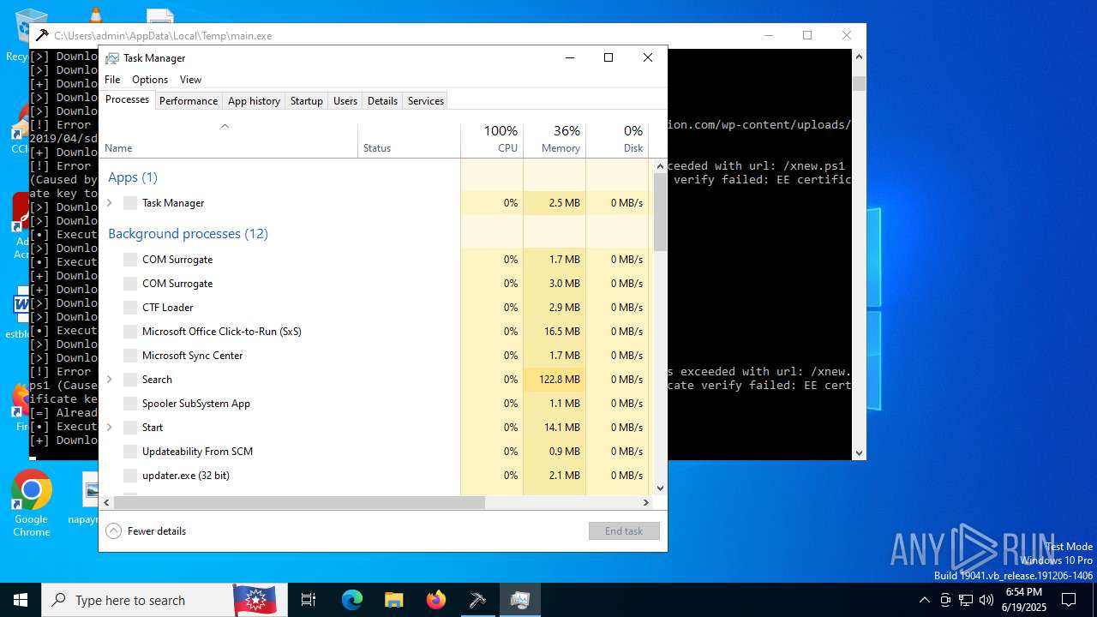Select the CTF Loader process icon
The image size is (1097, 617).
(x=130, y=308)
